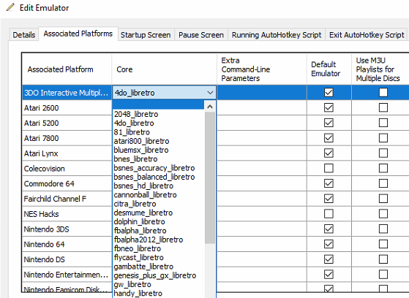Select the Atari 5200 platform row

(x=67, y=123)
